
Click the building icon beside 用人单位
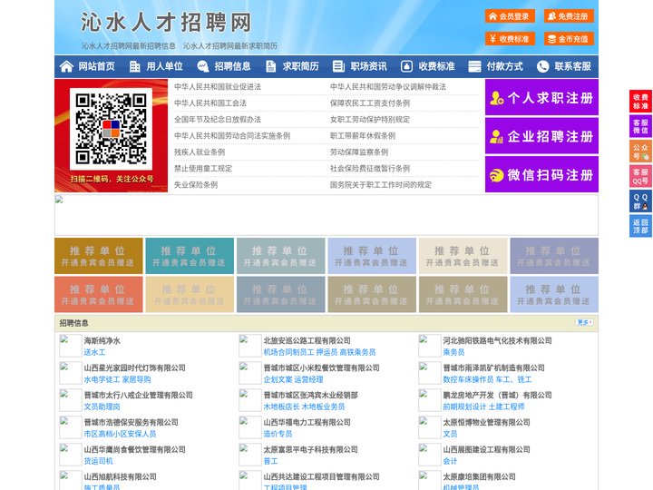click(135, 66)
